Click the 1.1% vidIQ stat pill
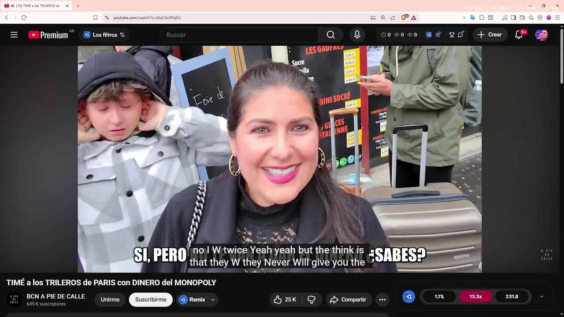The image size is (564, 317). pyautogui.click(x=439, y=297)
